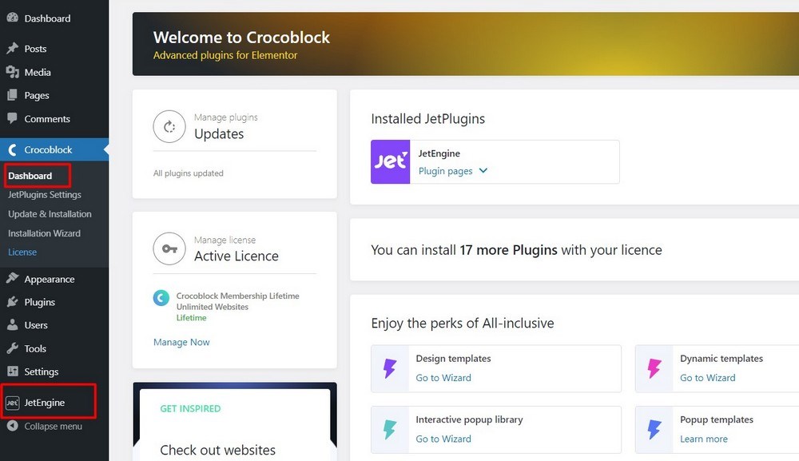The width and height of the screenshot is (799, 461).
Task: Click the Design templates lightning icon
Action: [390, 368]
